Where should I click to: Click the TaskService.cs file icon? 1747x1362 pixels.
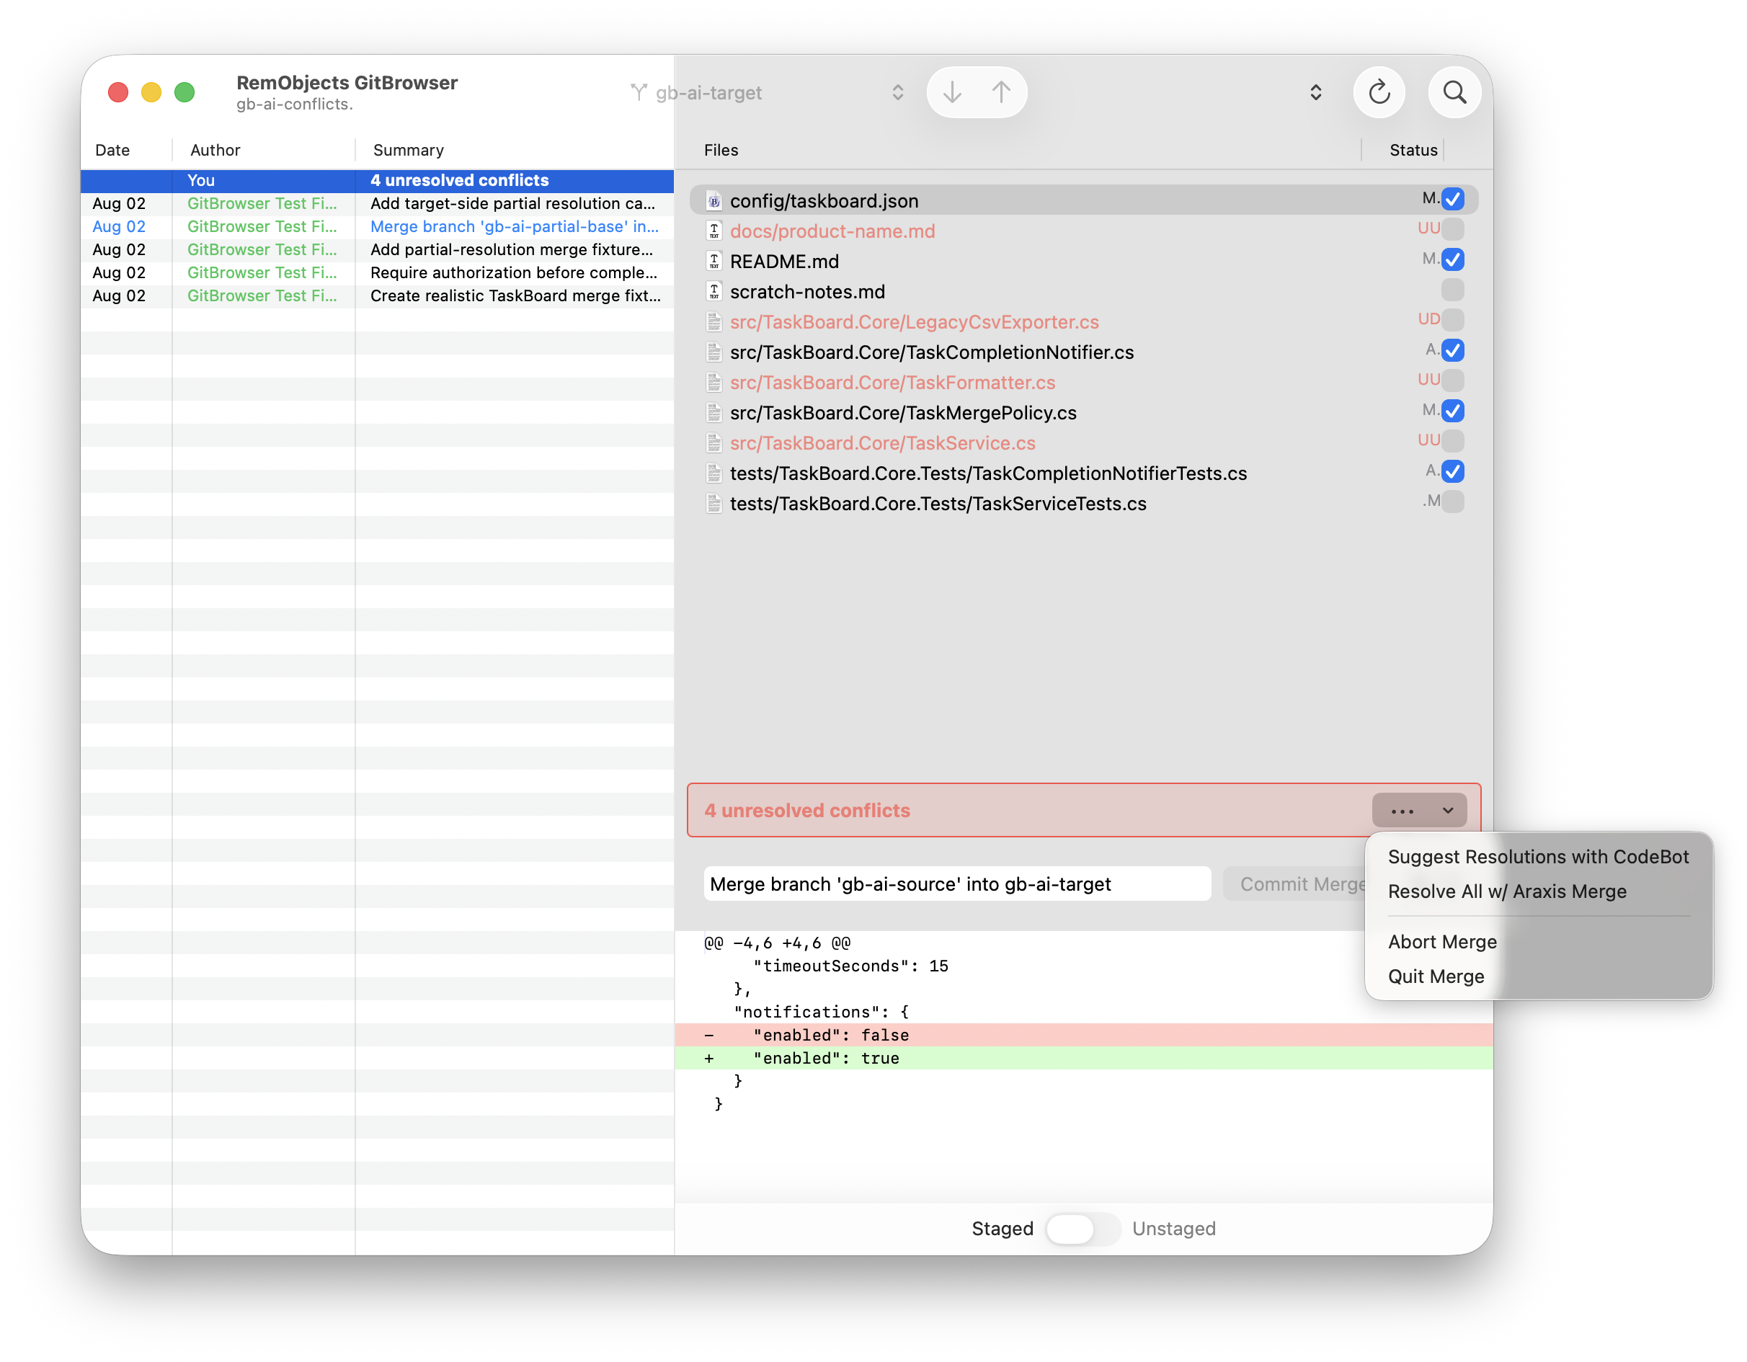point(714,443)
